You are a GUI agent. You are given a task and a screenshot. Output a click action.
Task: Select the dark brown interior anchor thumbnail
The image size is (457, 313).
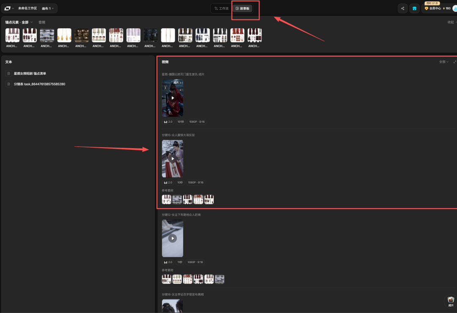click(82, 35)
